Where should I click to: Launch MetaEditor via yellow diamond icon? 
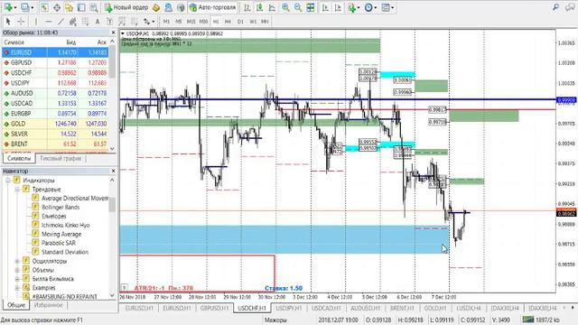(156, 7)
